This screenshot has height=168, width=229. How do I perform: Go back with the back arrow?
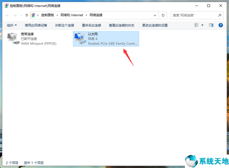(7, 15)
